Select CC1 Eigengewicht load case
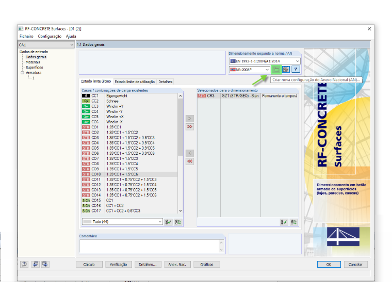Image resolution: width=392 pixels, height=294 pixels. [129, 96]
